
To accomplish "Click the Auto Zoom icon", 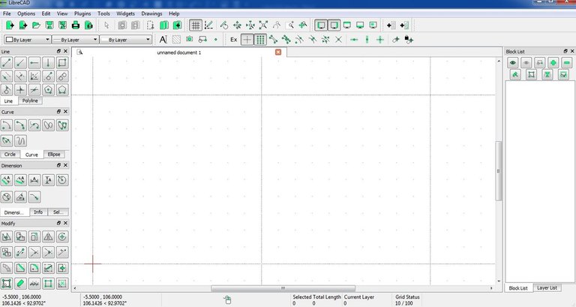I will pyautogui.click(x=263, y=25).
